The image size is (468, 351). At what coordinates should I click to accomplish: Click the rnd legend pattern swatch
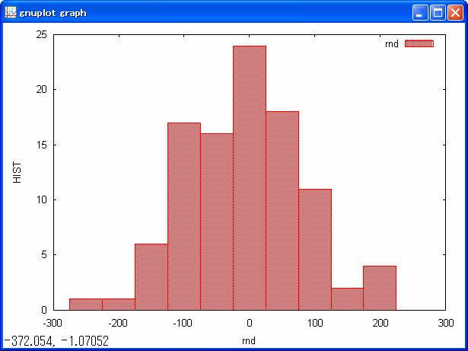[x=419, y=44]
